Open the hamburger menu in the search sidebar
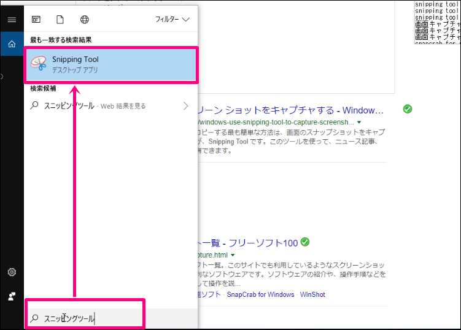Screen dimensions: 461x330 pos(12,20)
